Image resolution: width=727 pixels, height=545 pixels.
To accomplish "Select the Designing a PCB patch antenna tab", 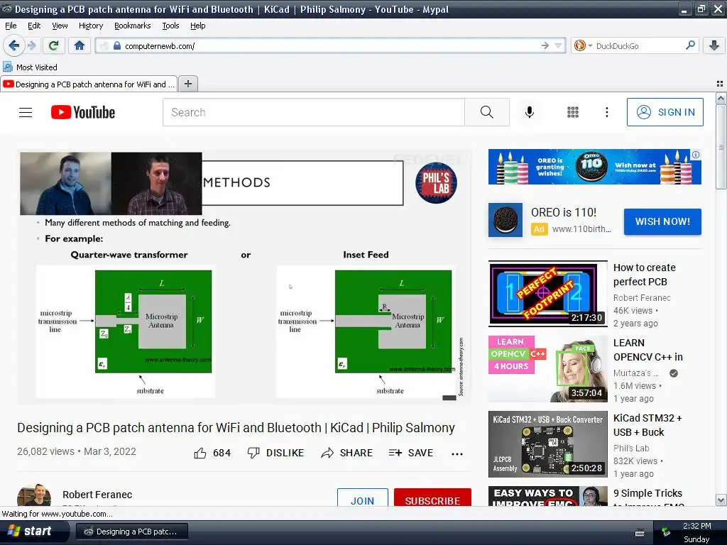I will (x=89, y=84).
